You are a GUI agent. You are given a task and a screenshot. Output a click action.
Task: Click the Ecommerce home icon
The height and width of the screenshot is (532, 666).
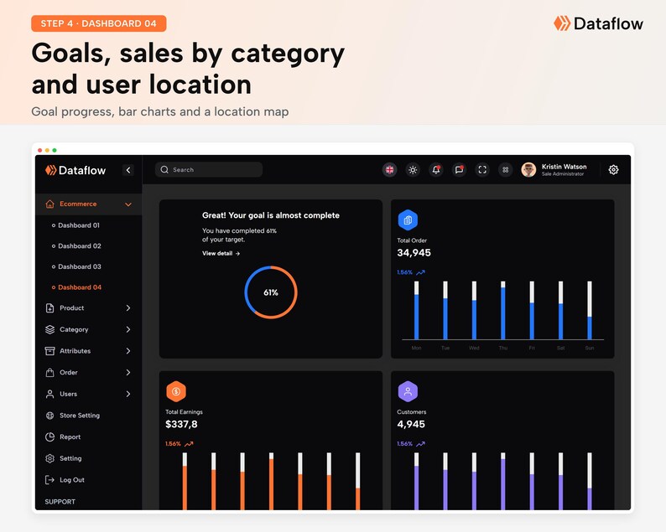(49, 204)
